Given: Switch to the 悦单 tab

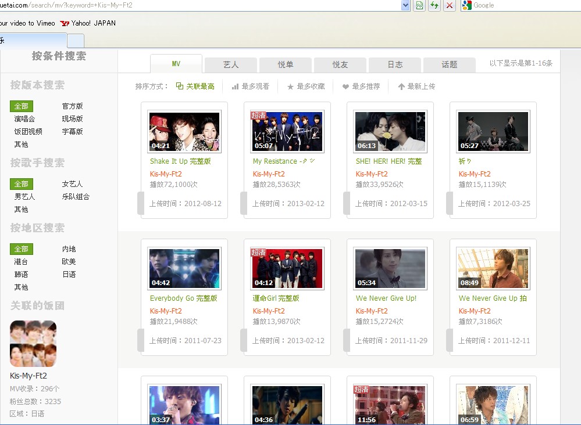Looking at the screenshot, I should [x=286, y=64].
